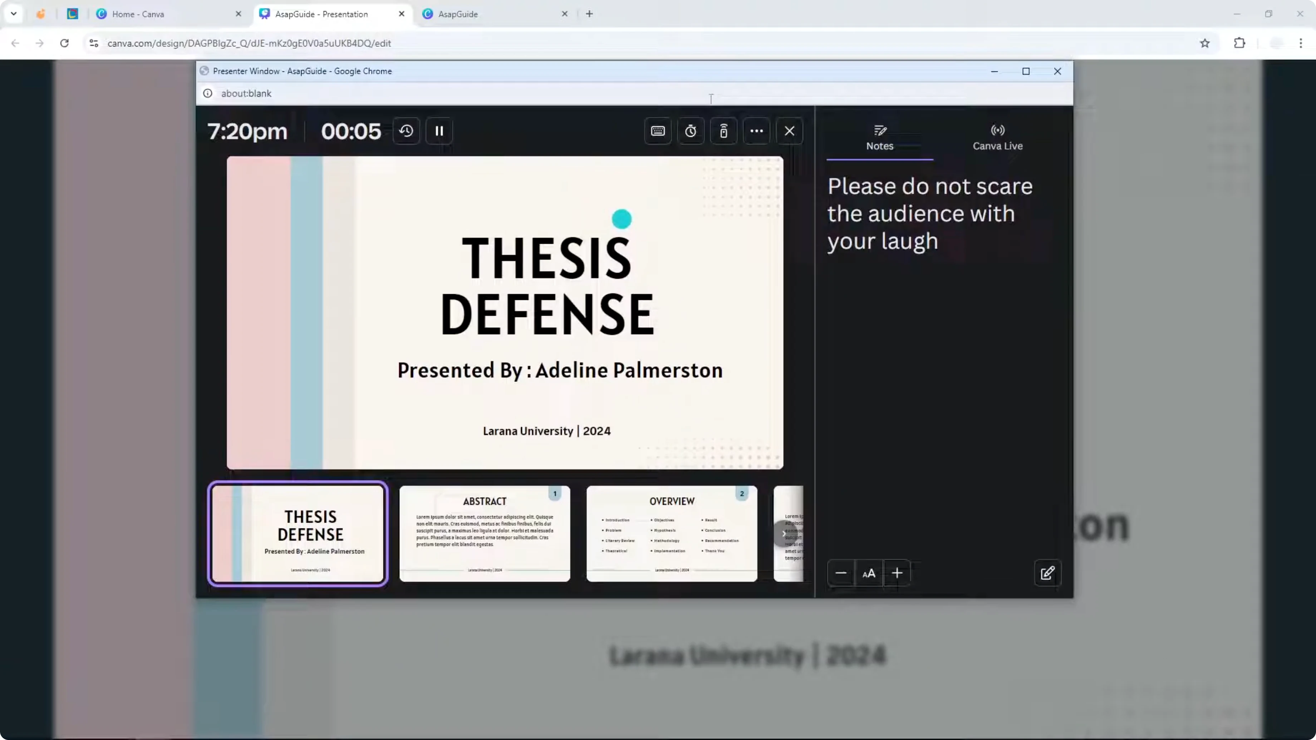This screenshot has width=1316, height=740.
Task: Go forward in main browser
Action: point(40,43)
